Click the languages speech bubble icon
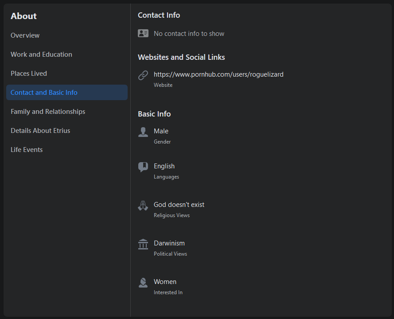Viewport: 394px width, 319px height. pos(143,167)
